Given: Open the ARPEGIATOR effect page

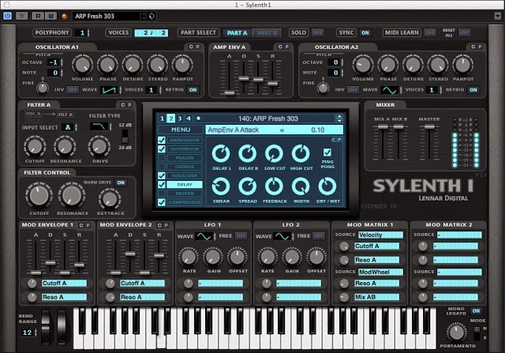Looking at the screenshot, I should 185,141.
